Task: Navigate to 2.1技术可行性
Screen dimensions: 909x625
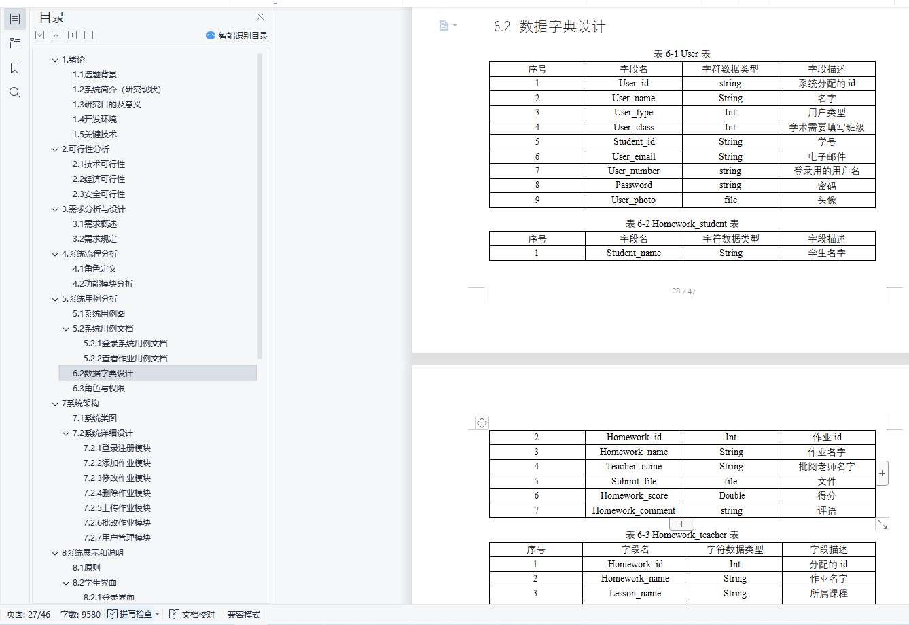Action: (99, 164)
